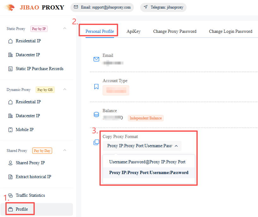Select Proxy IP:Proxy Port:Username:Password option
Viewport: 258px width, 217px height.
click(x=148, y=173)
